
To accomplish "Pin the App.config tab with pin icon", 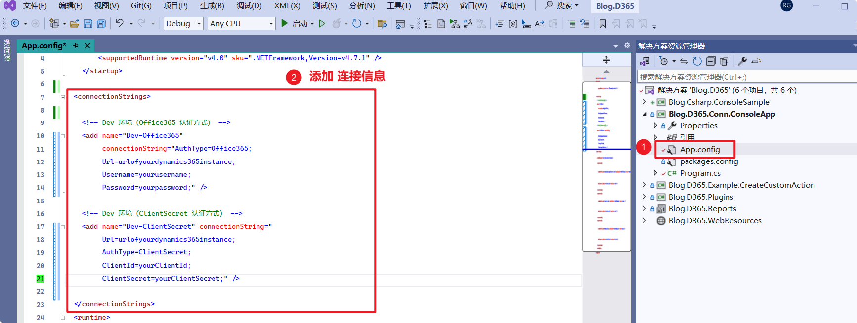I will tap(76, 45).
